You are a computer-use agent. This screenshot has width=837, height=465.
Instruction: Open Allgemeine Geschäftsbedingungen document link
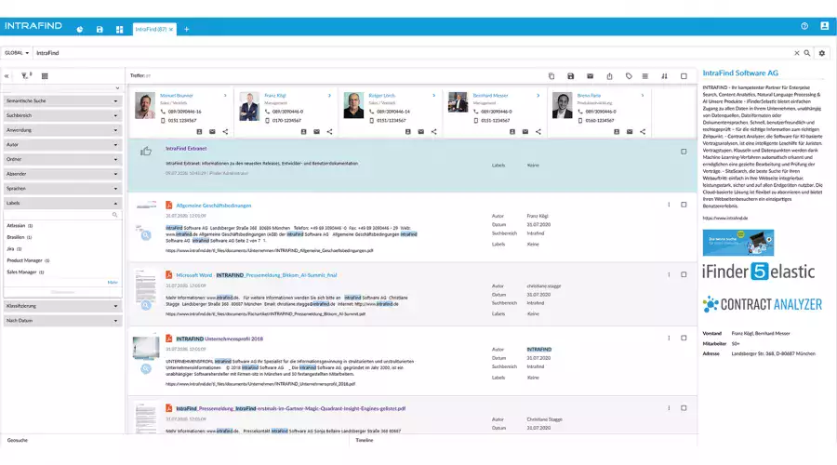pyautogui.click(x=214, y=206)
